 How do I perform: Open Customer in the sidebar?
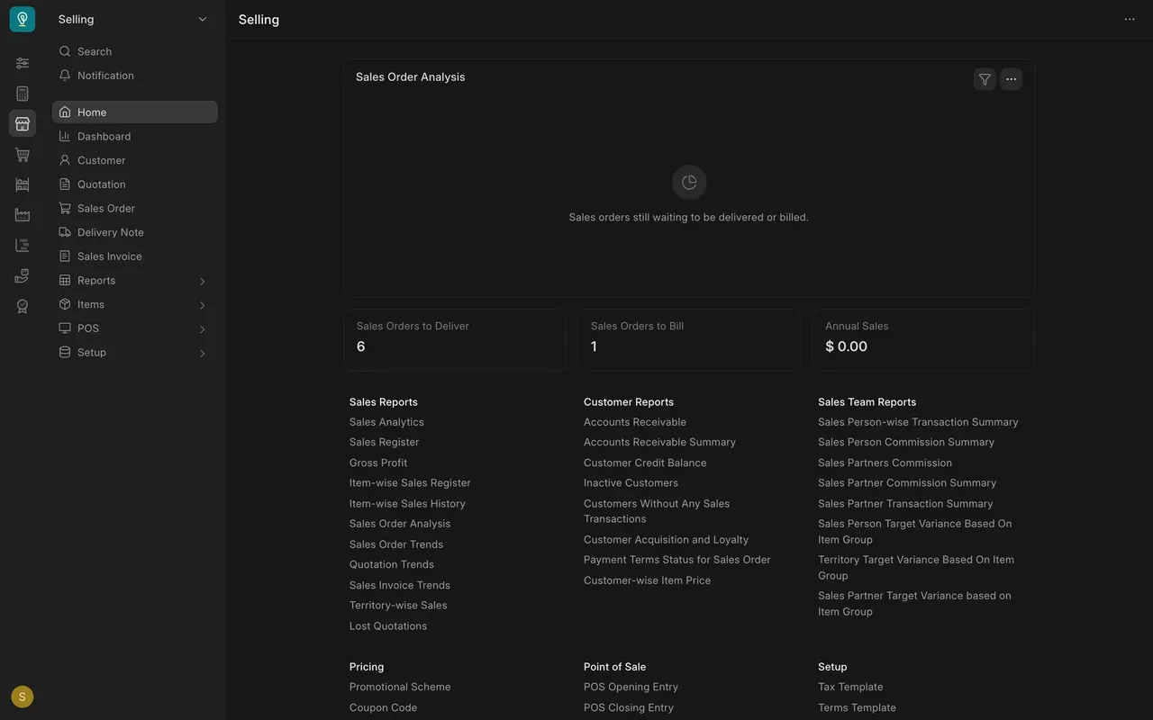tap(135, 160)
